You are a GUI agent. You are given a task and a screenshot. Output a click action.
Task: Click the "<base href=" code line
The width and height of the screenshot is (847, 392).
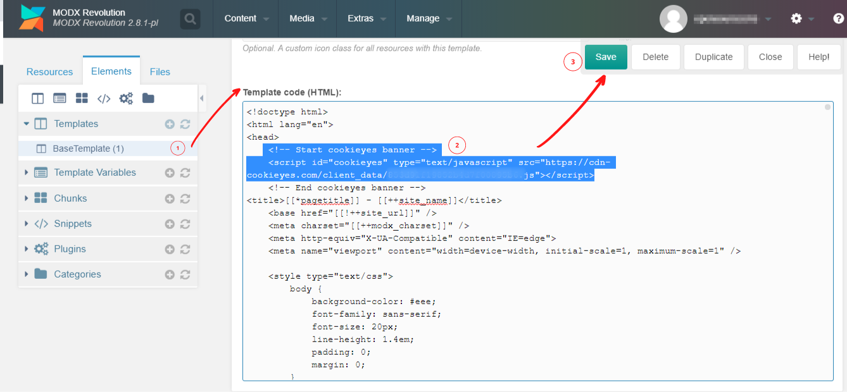pyautogui.click(x=353, y=213)
